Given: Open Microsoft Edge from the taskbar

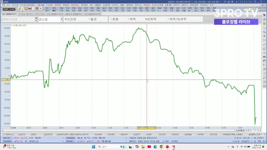Looking at the screenshot, I should pyautogui.click(x=155, y=147).
